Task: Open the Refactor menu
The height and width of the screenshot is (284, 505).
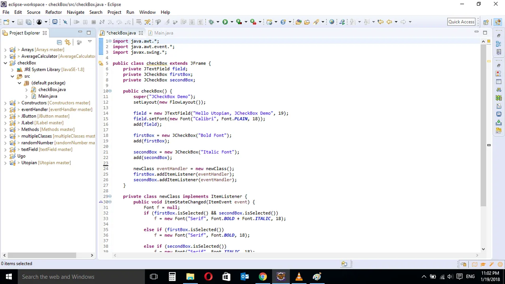Action: (x=53, y=12)
